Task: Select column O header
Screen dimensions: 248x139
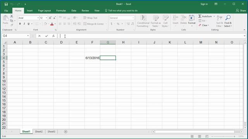Action: pos(232,42)
